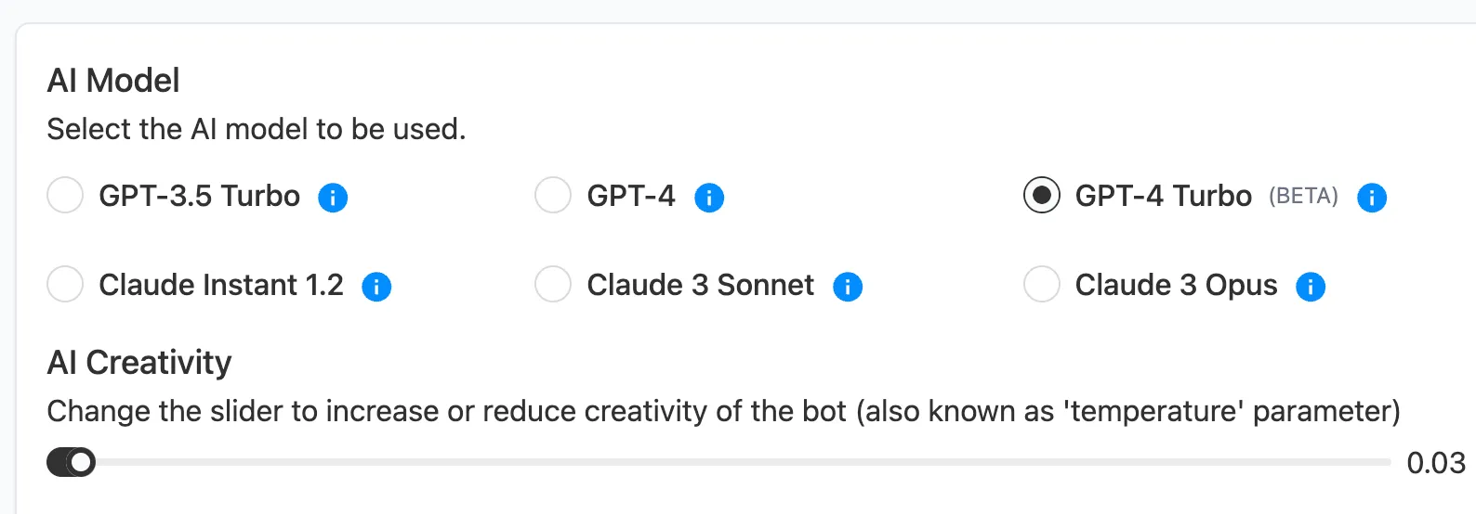View the Claude 3 Sonnet info icon
1476x514 pixels.
[x=848, y=287]
